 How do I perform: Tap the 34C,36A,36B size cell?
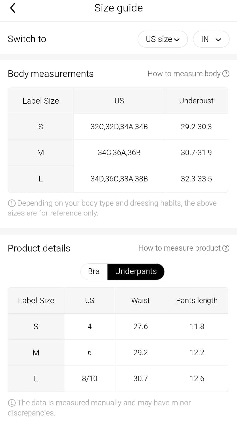(x=119, y=153)
